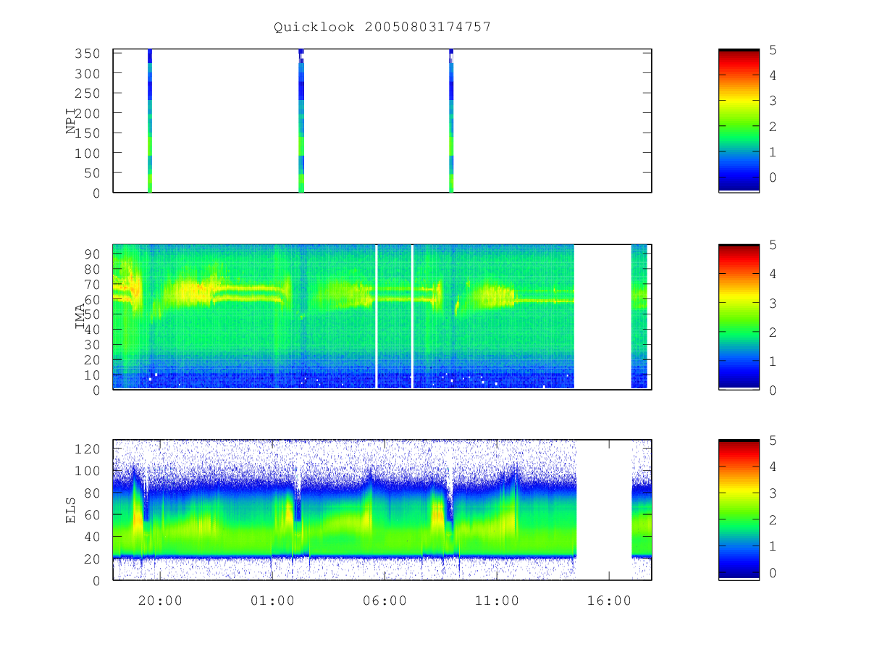Click the white data gap in IMA spectrogram
Image resolution: width=869 pixels, height=652 pixels.
click(603, 317)
